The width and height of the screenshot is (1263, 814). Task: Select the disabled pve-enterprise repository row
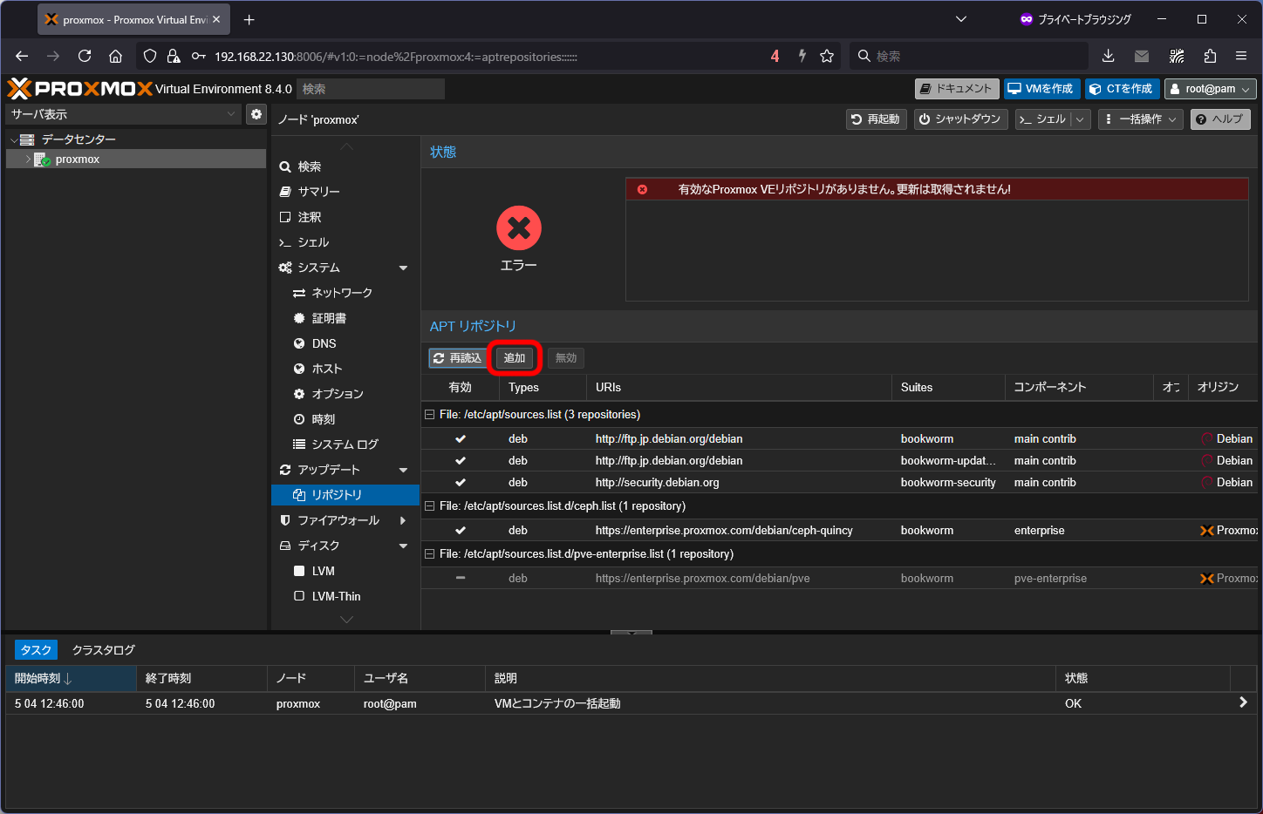pos(839,579)
